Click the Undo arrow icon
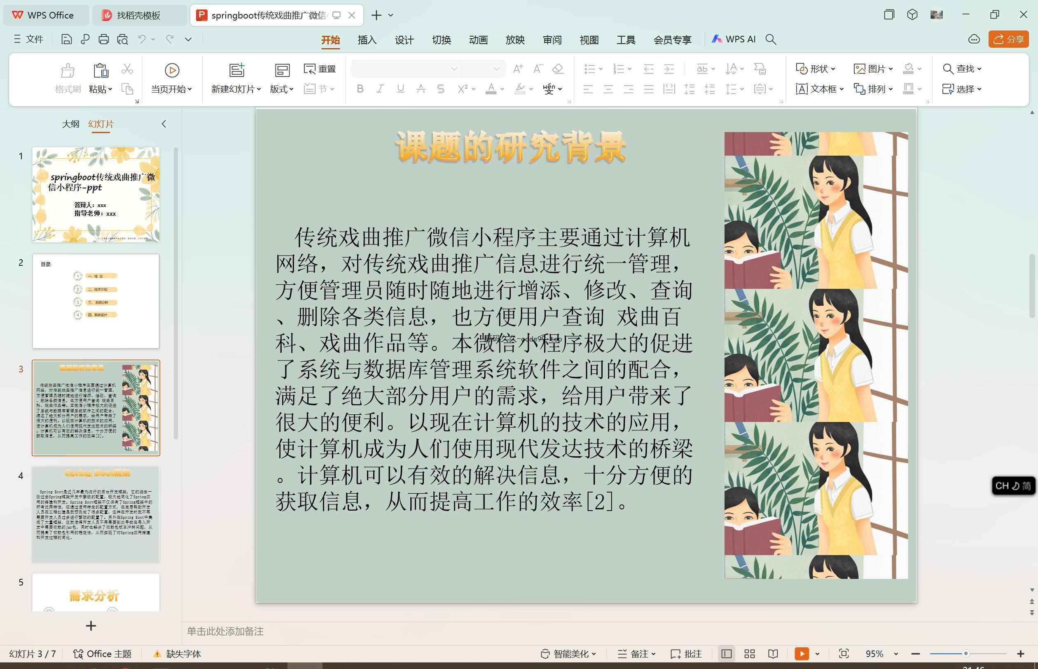 point(142,39)
